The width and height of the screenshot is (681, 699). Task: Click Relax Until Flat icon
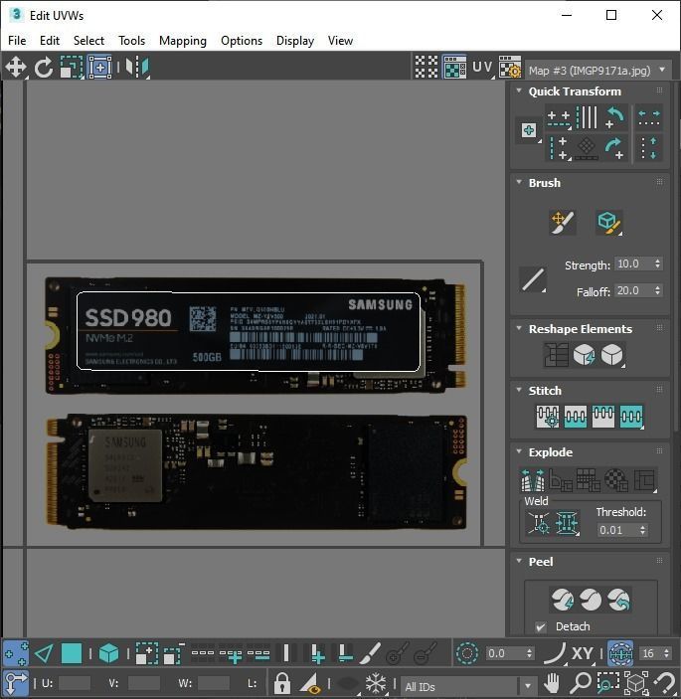pos(584,355)
